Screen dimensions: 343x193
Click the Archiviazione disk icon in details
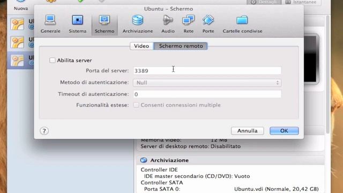[x=144, y=160]
